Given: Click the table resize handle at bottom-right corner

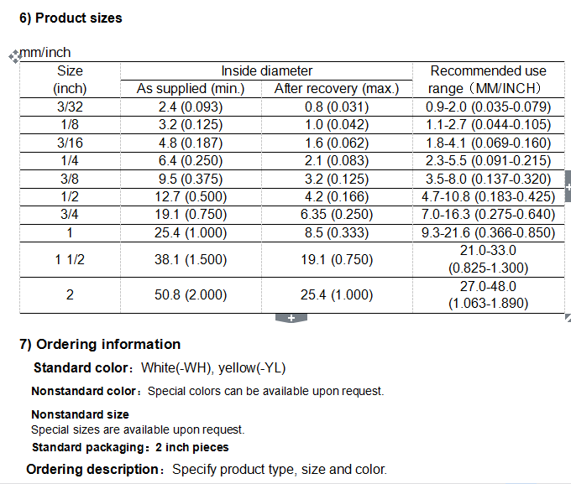Looking at the screenshot, I should click(x=568, y=317).
